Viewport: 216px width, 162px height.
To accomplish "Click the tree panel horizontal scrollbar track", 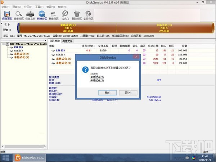I will [24, 146].
